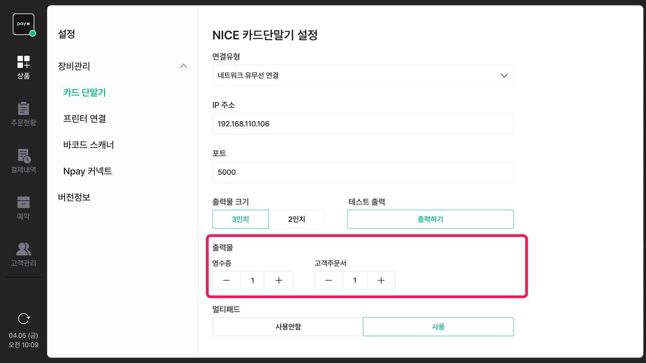Go to 바코드 스캐너 menu item
Viewport: 646px width, 363px height.
click(89, 145)
